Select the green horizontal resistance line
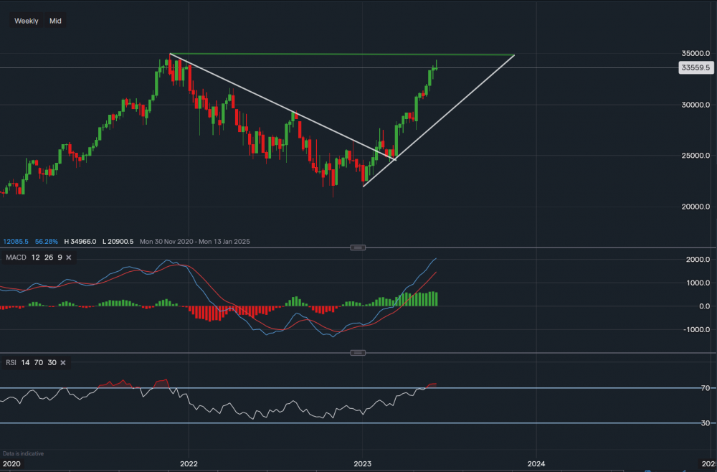The image size is (717, 472). tap(344, 54)
